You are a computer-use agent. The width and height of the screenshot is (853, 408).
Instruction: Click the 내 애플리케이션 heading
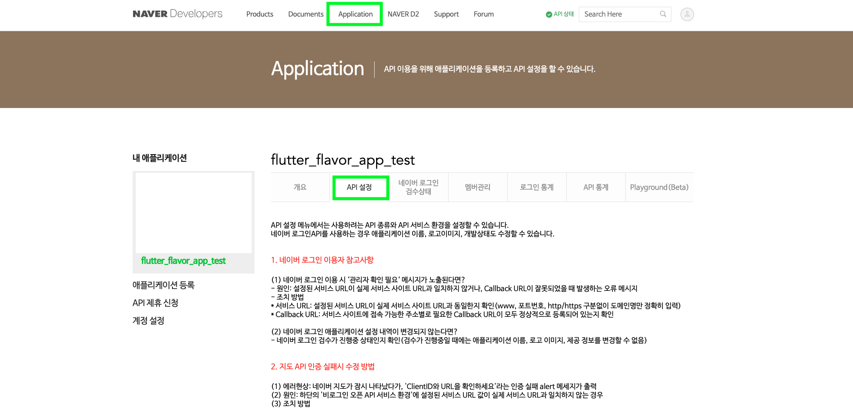coord(159,158)
